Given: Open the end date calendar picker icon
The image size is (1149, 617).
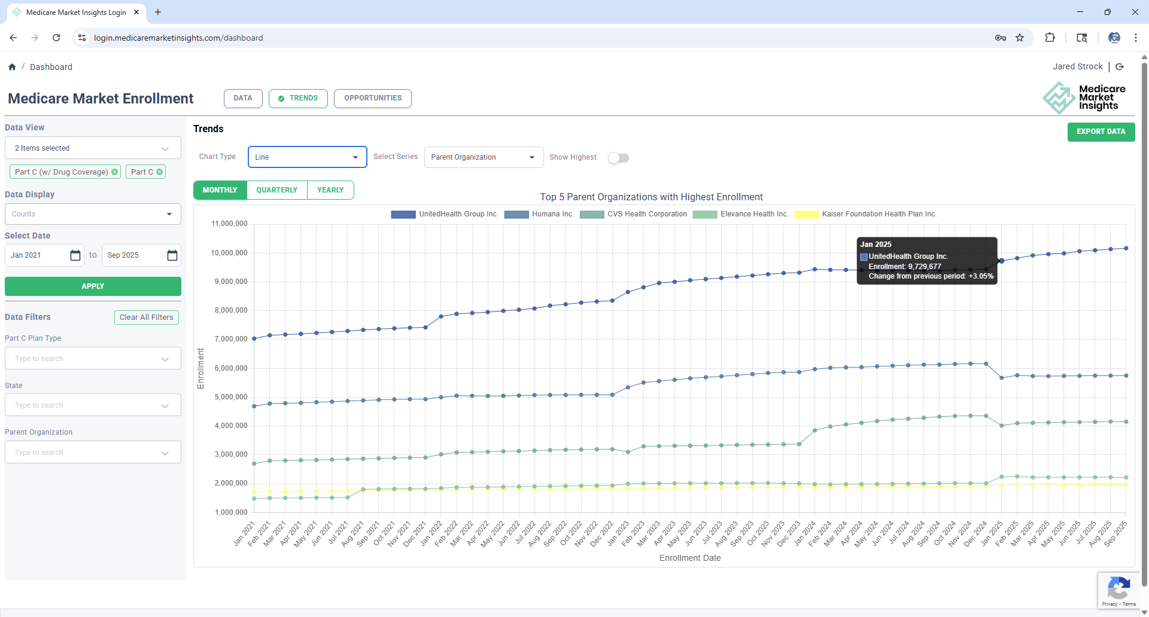Looking at the screenshot, I should [x=172, y=255].
